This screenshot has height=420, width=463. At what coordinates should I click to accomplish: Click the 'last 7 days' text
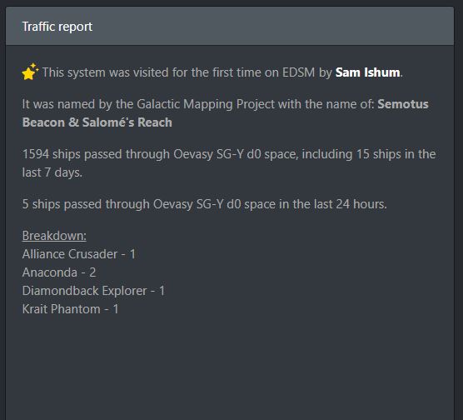[x=52, y=172]
